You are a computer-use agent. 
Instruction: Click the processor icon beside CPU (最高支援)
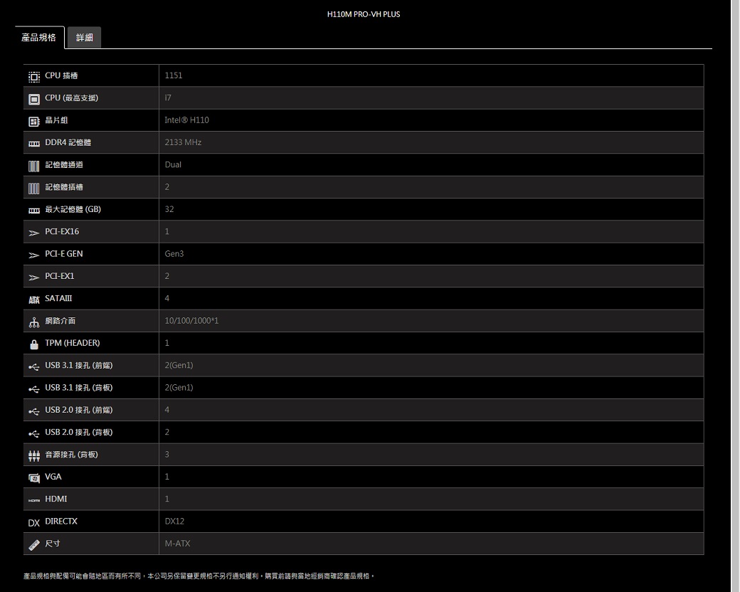pos(34,99)
